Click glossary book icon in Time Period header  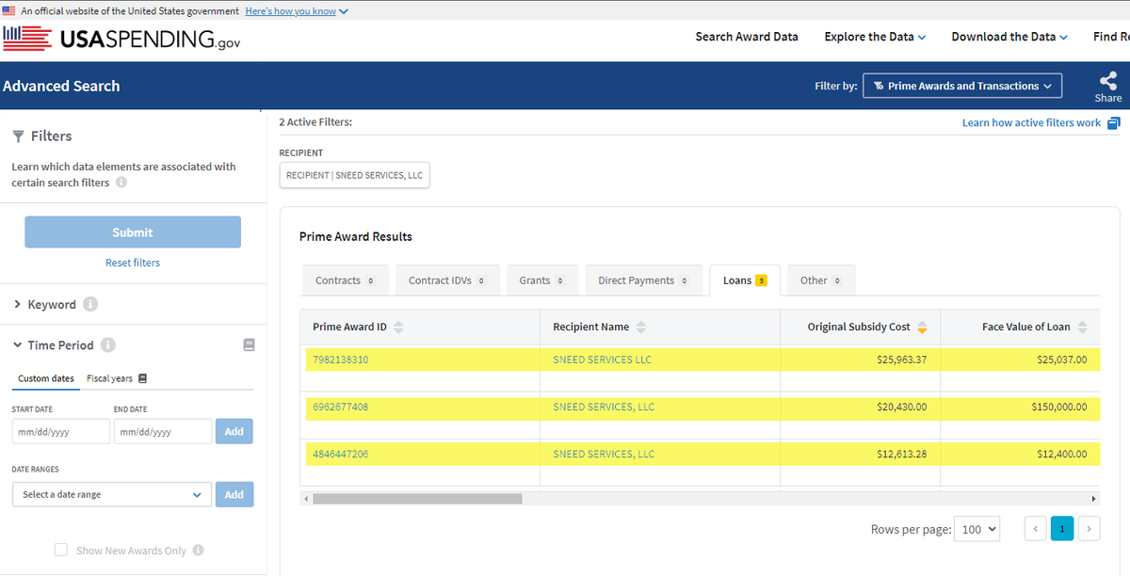click(249, 344)
